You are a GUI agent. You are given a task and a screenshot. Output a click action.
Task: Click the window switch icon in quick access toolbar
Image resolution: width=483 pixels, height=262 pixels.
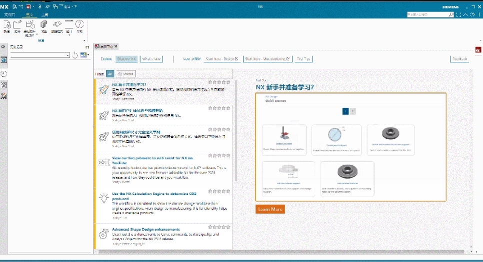tap(55, 6)
